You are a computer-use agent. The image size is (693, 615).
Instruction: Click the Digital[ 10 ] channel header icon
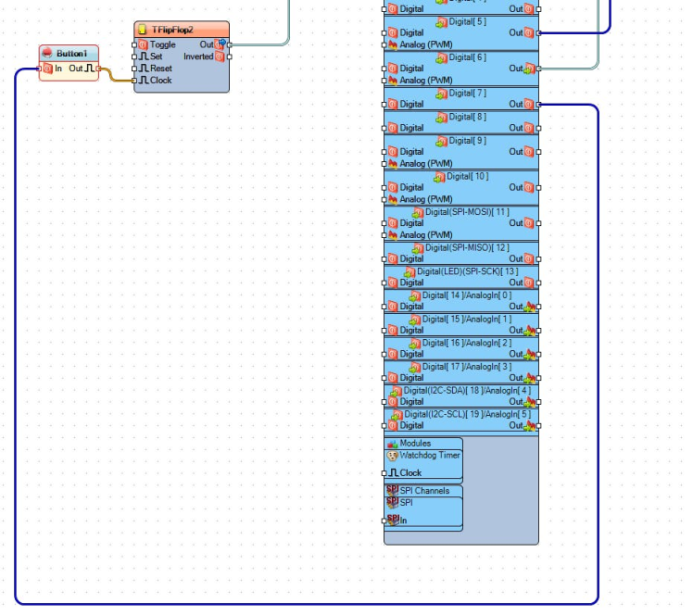[x=440, y=176]
